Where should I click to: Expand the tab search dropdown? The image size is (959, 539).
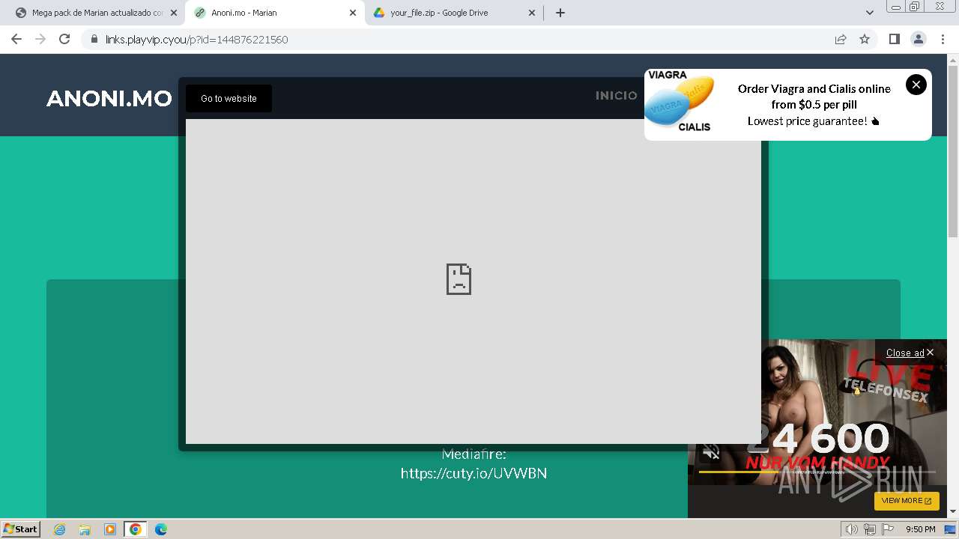tap(869, 13)
